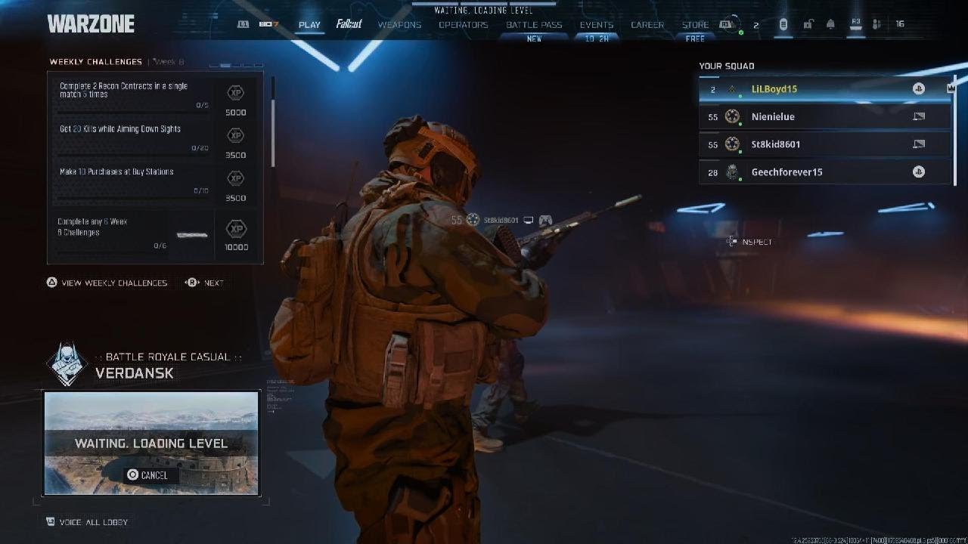The image size is (968, 544).
Task: Open the STORE tab
Action: [x=695, y=25]
